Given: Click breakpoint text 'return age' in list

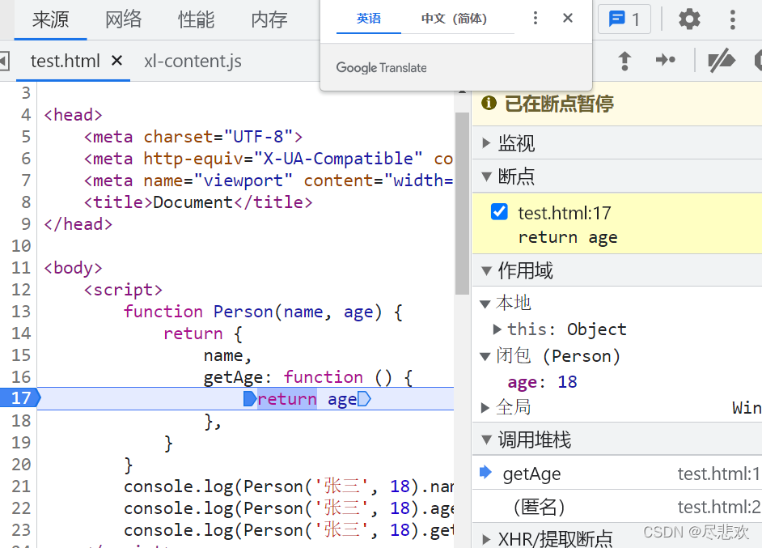Looking at the screenshot, I should pos(568,237).
